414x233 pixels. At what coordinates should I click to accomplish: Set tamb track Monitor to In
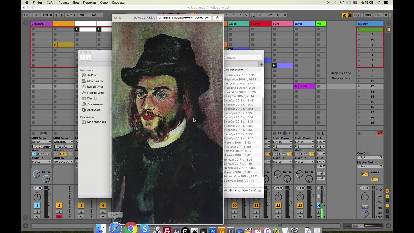(297, 154)
